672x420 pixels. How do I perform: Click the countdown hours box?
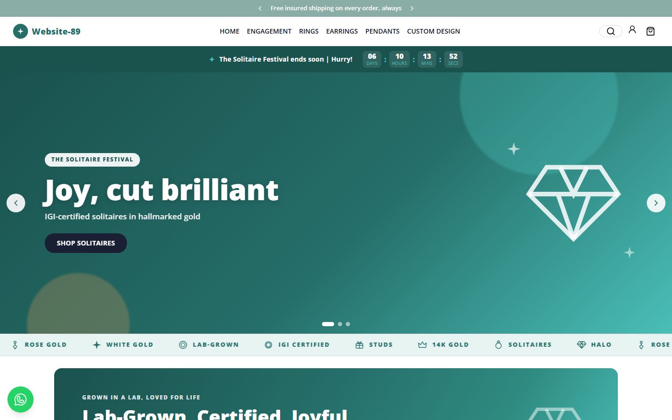click(399, 59)
